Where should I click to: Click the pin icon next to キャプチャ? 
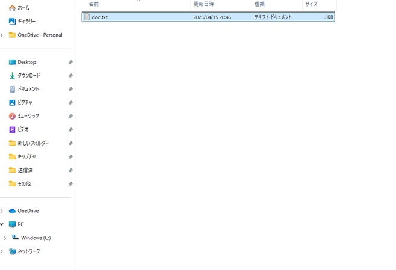point(70,157)
